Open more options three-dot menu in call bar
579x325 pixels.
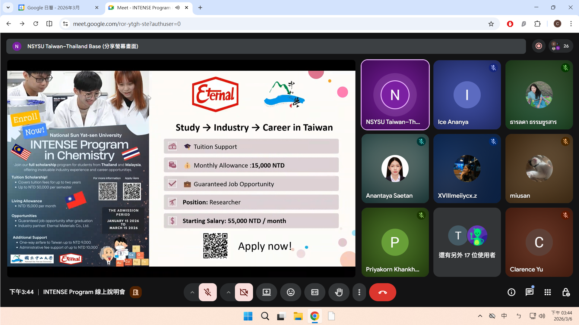coord(359,292)
